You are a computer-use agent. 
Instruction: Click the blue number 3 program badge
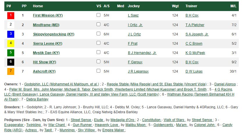(11, 34)
